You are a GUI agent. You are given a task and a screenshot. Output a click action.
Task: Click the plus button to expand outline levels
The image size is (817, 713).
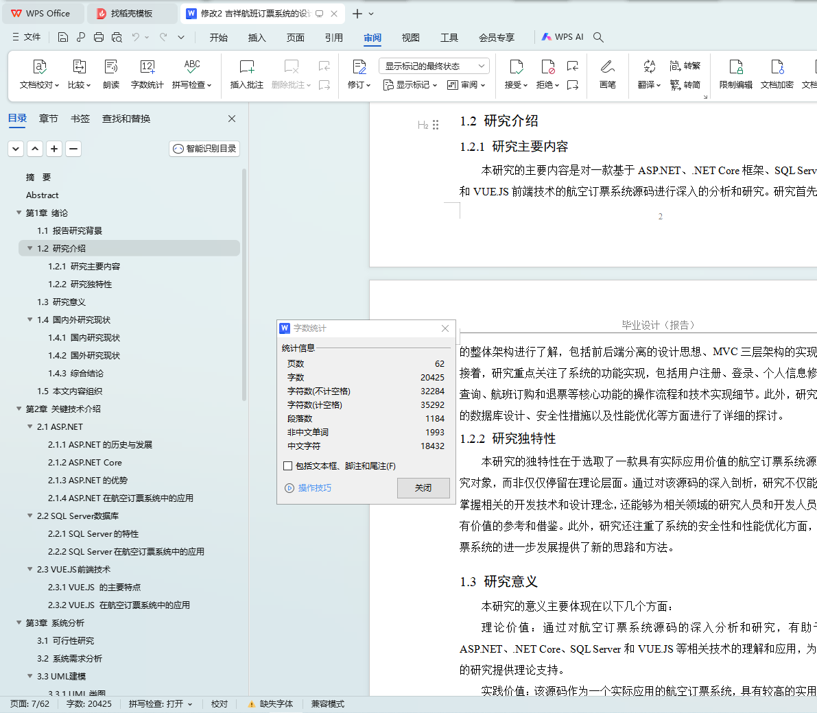point(54,149)
